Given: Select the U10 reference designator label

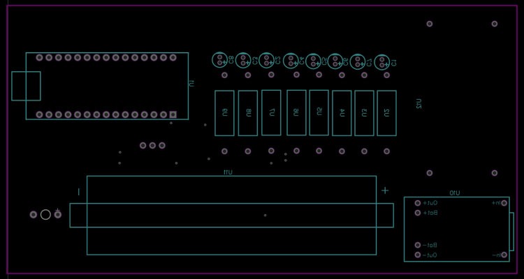Looking at the screenshot, I should [454, 193].
